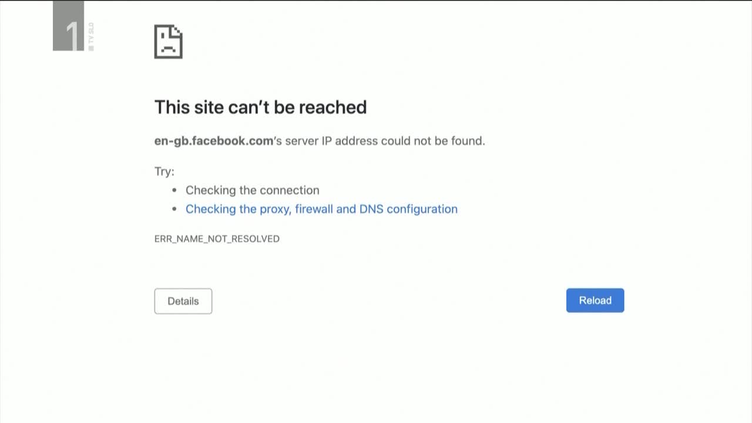Click the small TV SLO vertical label
Viewport: 752px width, 423px height.
[90, 36]
